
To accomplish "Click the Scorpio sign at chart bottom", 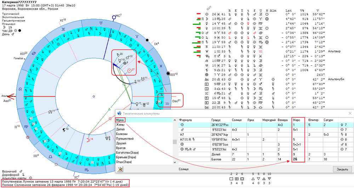I will click(86, 170).
